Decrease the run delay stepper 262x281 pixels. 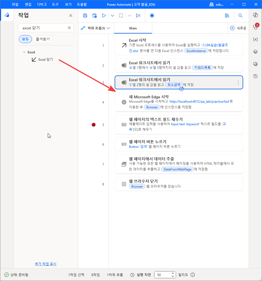(172, 276)
